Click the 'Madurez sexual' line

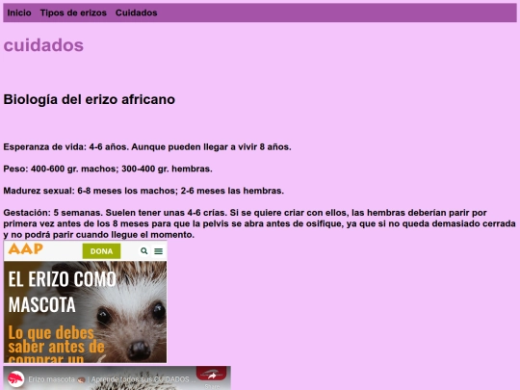pyautogui.click(x=143, y=191)
